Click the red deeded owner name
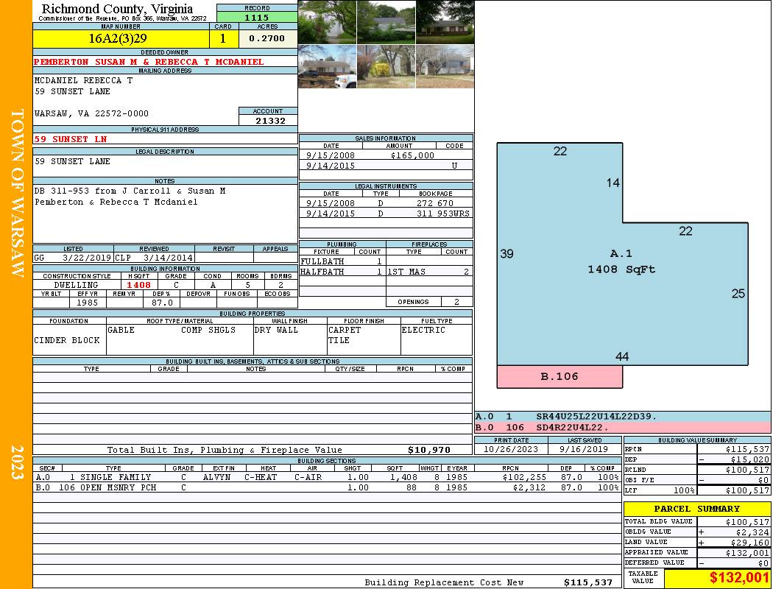This screenshot has height=589, width=773. click(x=149, y=62)
